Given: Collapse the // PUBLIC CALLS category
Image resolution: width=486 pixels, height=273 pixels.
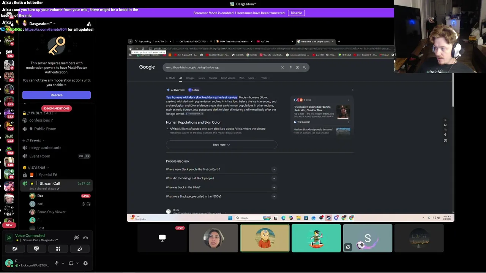Looking at the screenshot, I should [x=40, y=113].
